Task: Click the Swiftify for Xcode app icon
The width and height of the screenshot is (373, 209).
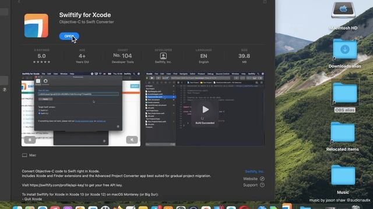Action: pyautogui.click(x=36, y=26)
